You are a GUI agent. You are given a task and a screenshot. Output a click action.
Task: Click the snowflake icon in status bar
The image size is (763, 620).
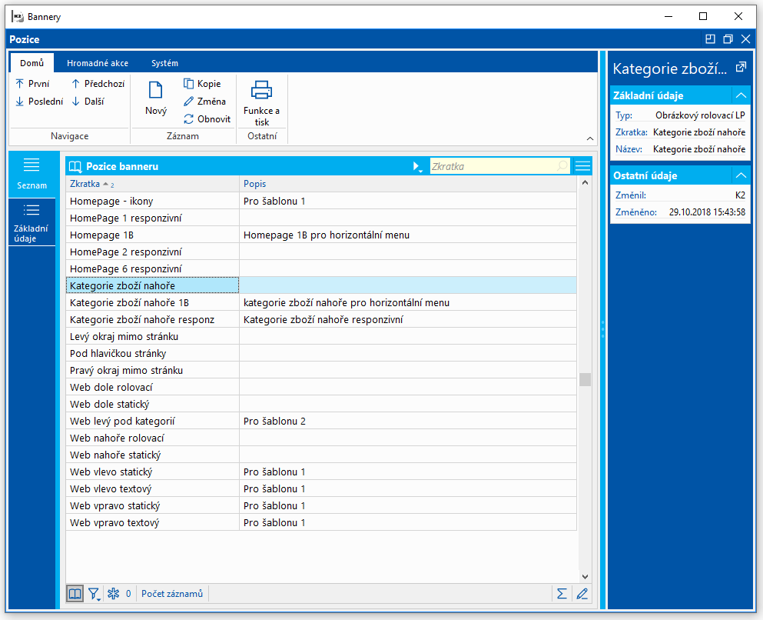(x=113, y=593)
